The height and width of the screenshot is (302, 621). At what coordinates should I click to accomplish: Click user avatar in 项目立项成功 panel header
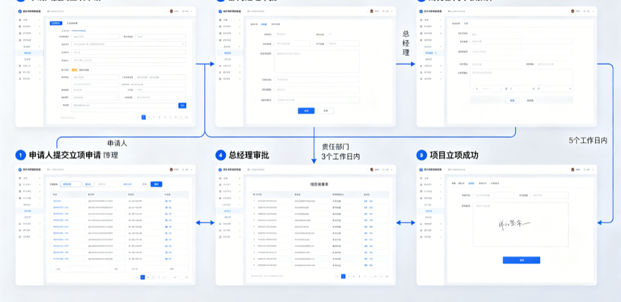click(573, 169)
